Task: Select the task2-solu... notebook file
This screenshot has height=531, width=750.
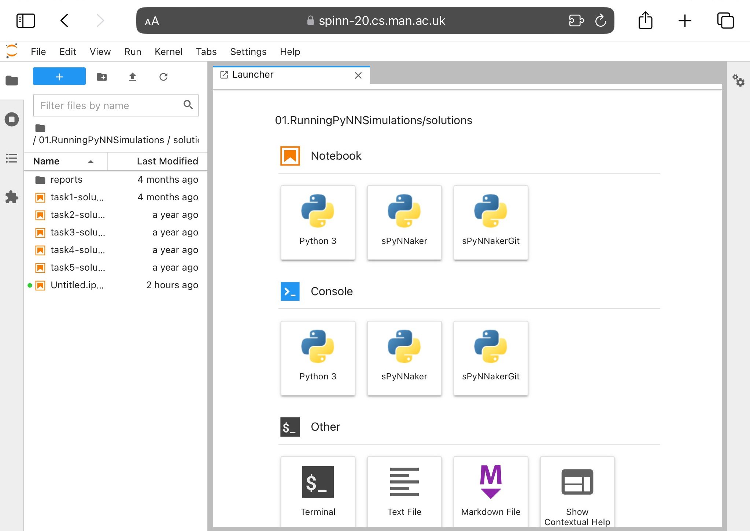Action: pos(116,215)
